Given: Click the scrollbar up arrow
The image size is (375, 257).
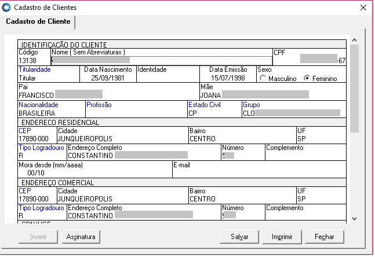Looking at the screenshot, I should [355, 40].
